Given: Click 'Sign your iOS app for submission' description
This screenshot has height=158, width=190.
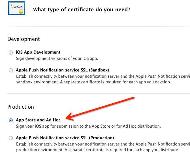Looking at the screenshot, I should [88, 126].
